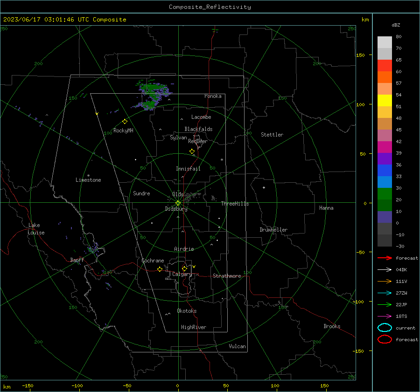Select the green 30 dBZ color swatch
Viewport: 420px width, 392px height.
pos(385,193)
